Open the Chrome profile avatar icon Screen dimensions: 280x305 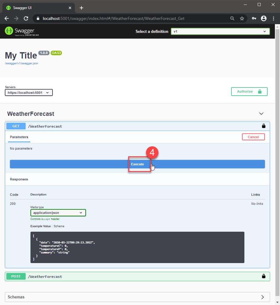click(264, 18)
